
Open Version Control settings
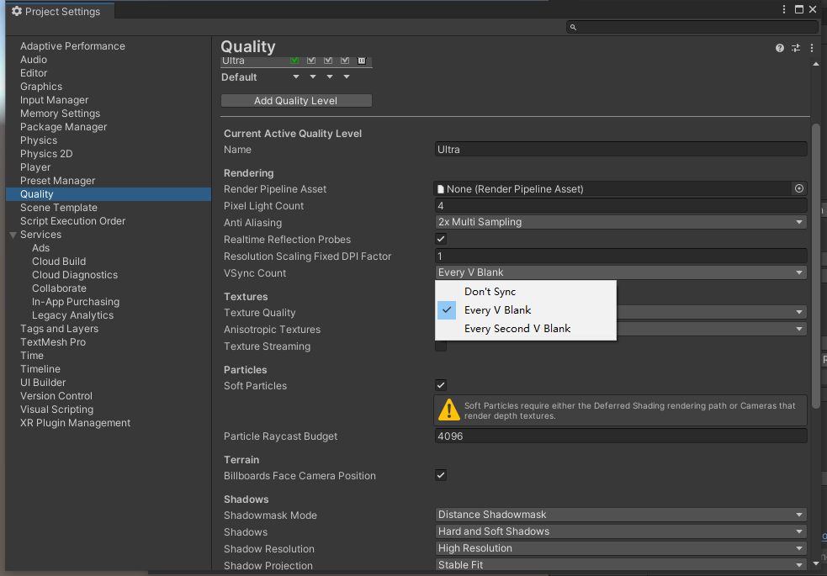click(x=56, y=395)
